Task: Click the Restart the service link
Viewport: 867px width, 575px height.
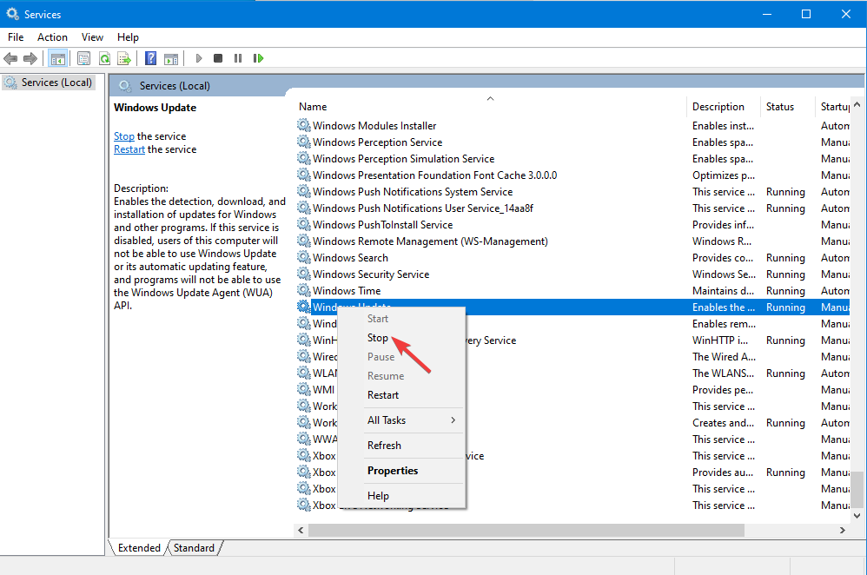Action: [x=129, y=149]
